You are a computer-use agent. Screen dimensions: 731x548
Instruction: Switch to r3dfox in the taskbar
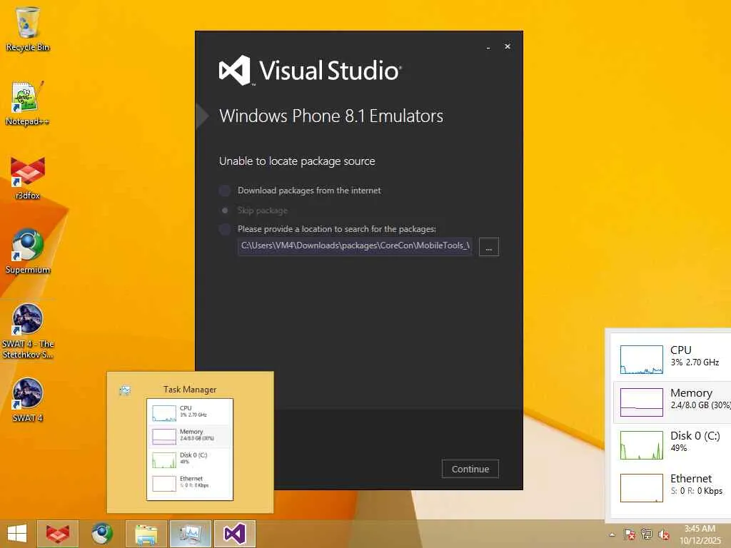click(57, 534)
